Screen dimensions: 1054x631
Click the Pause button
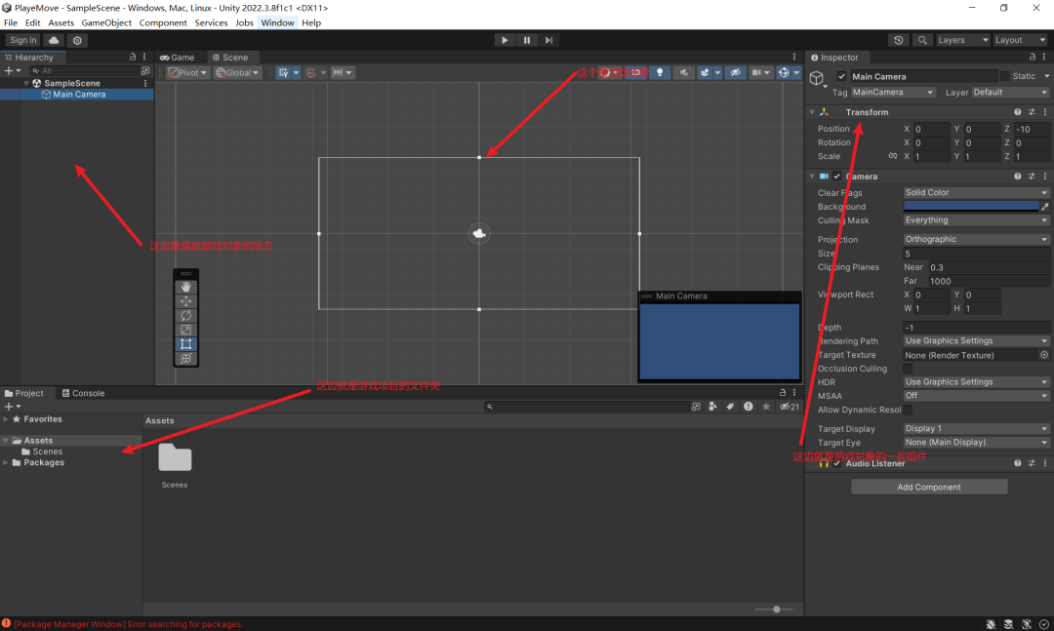point(527,40)
